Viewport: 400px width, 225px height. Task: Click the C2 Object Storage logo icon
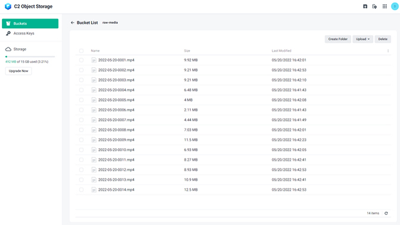coord(8,7)
